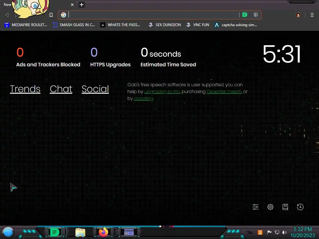Open the SMASH GLASS IN C... bookmark
319x239 pixels.
(x=74, y=25)
